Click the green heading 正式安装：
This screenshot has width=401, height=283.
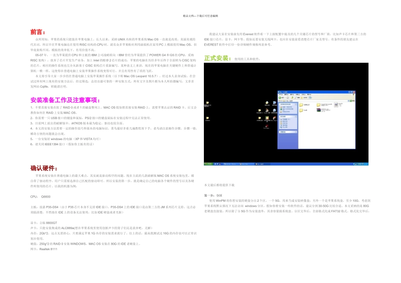(x=218, y=58)
